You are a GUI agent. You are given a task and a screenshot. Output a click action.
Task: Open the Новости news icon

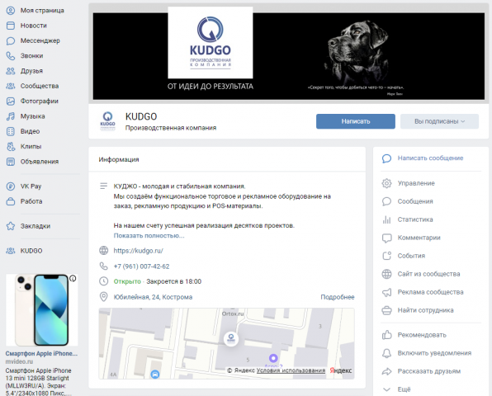pos(11,26)
